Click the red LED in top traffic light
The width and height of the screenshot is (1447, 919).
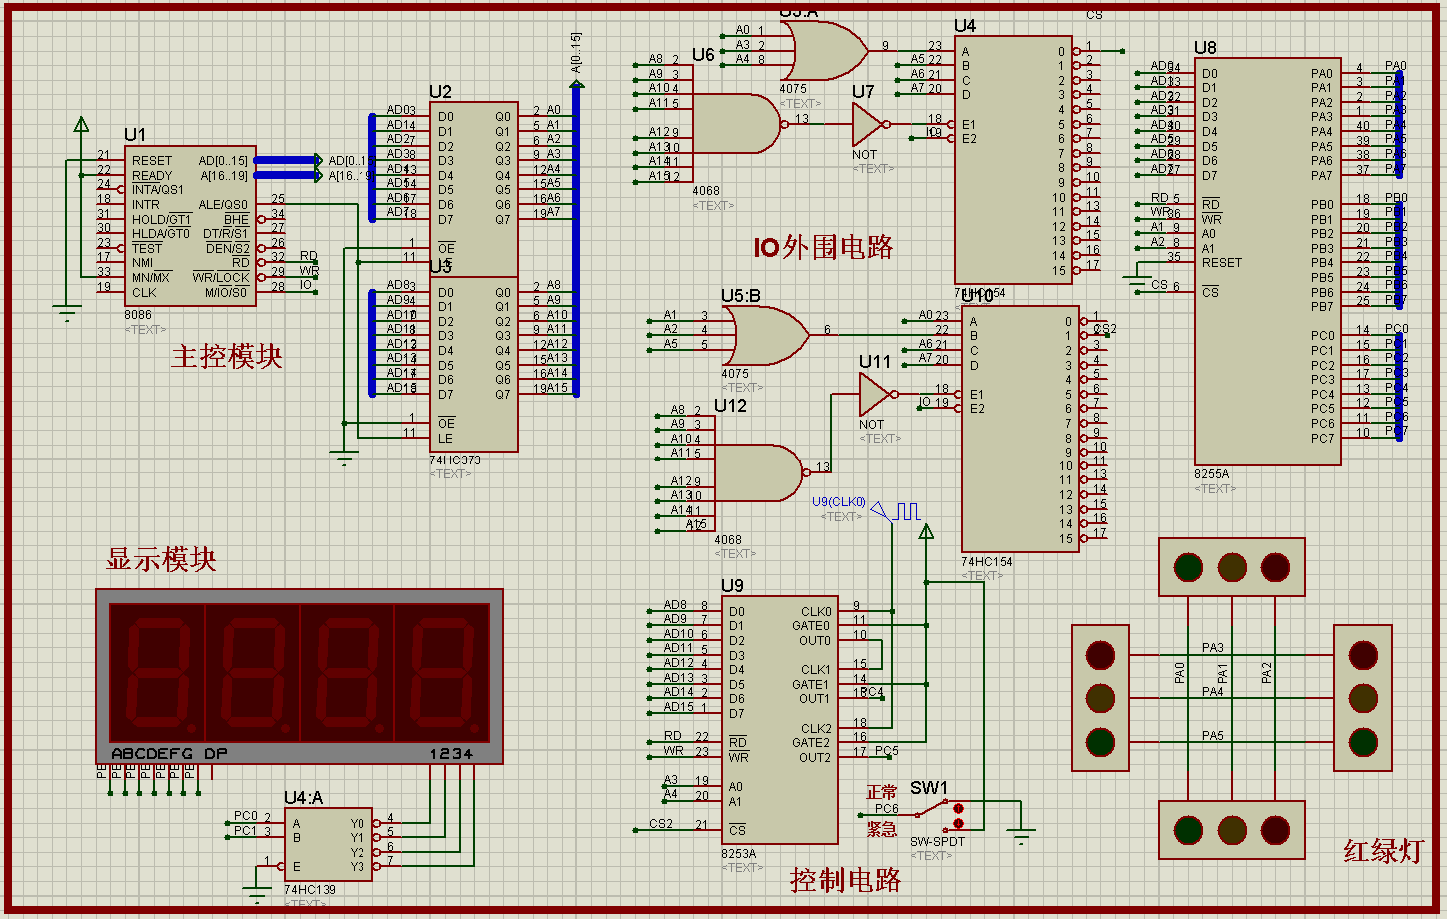click(1275, 567)
